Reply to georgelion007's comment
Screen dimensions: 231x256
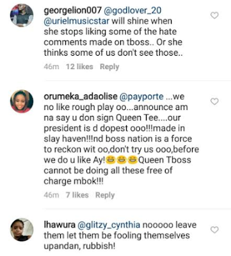click(109, 67)
